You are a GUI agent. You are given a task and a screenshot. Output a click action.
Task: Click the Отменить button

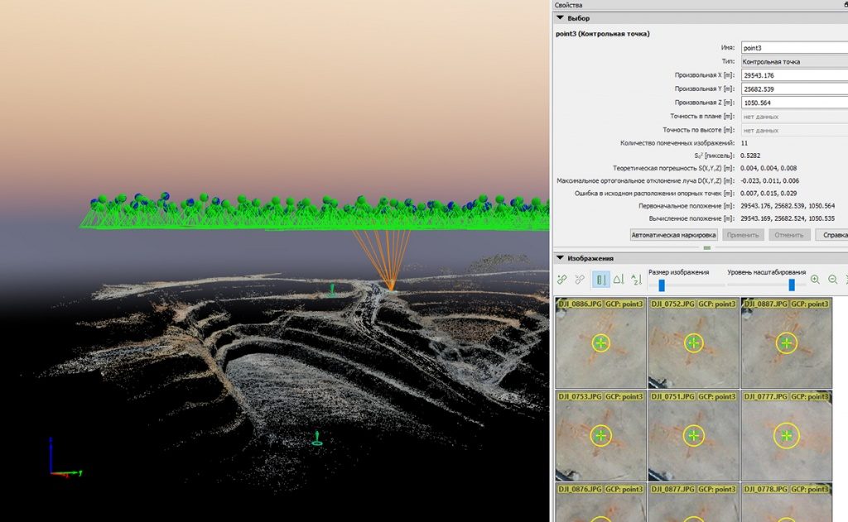click(789, 235)
